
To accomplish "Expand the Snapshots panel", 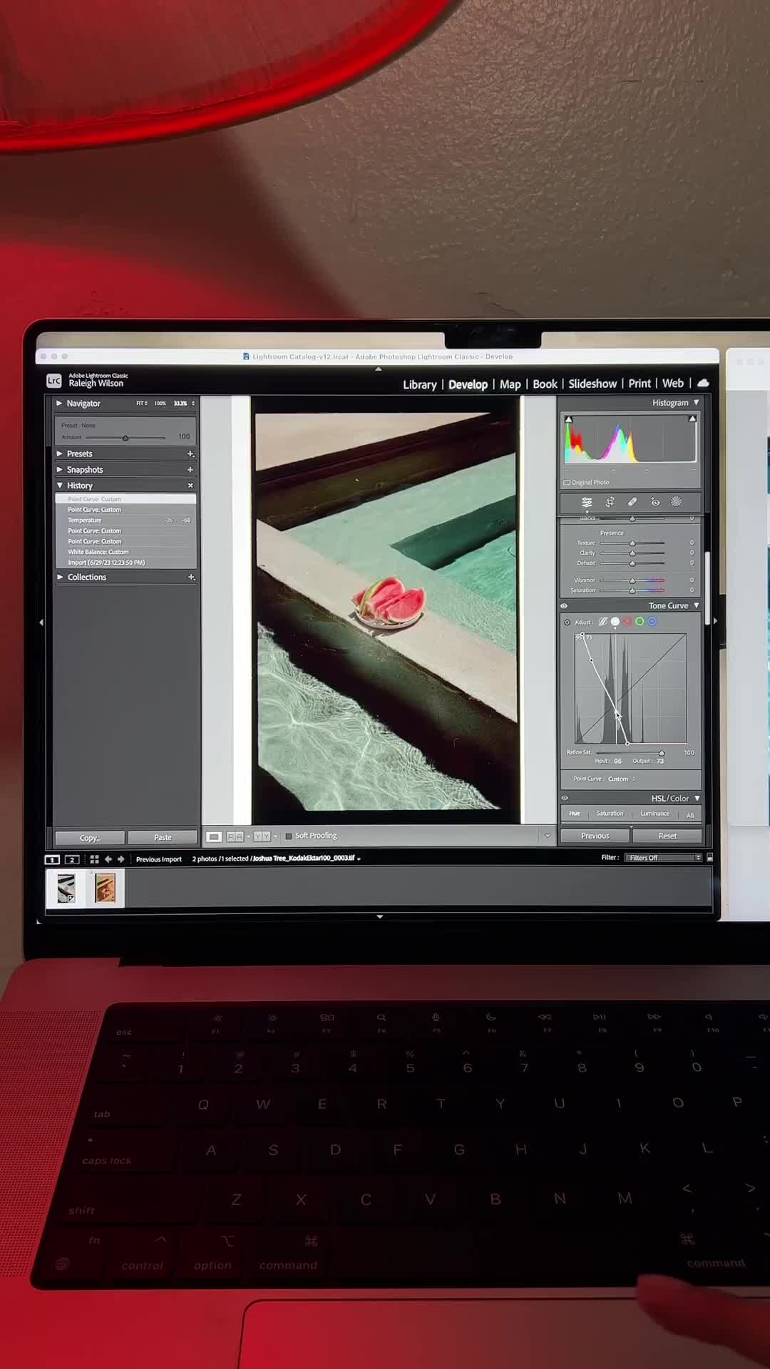I will click(x=59, y=469).
